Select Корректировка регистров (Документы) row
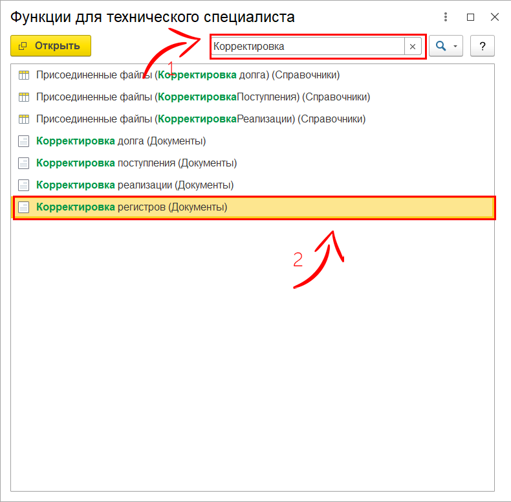 [132, 207]
